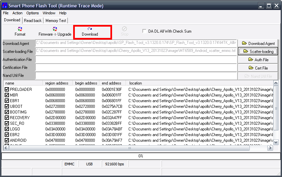
Task: Click the application icon in title bar
Action: [4, 6]
